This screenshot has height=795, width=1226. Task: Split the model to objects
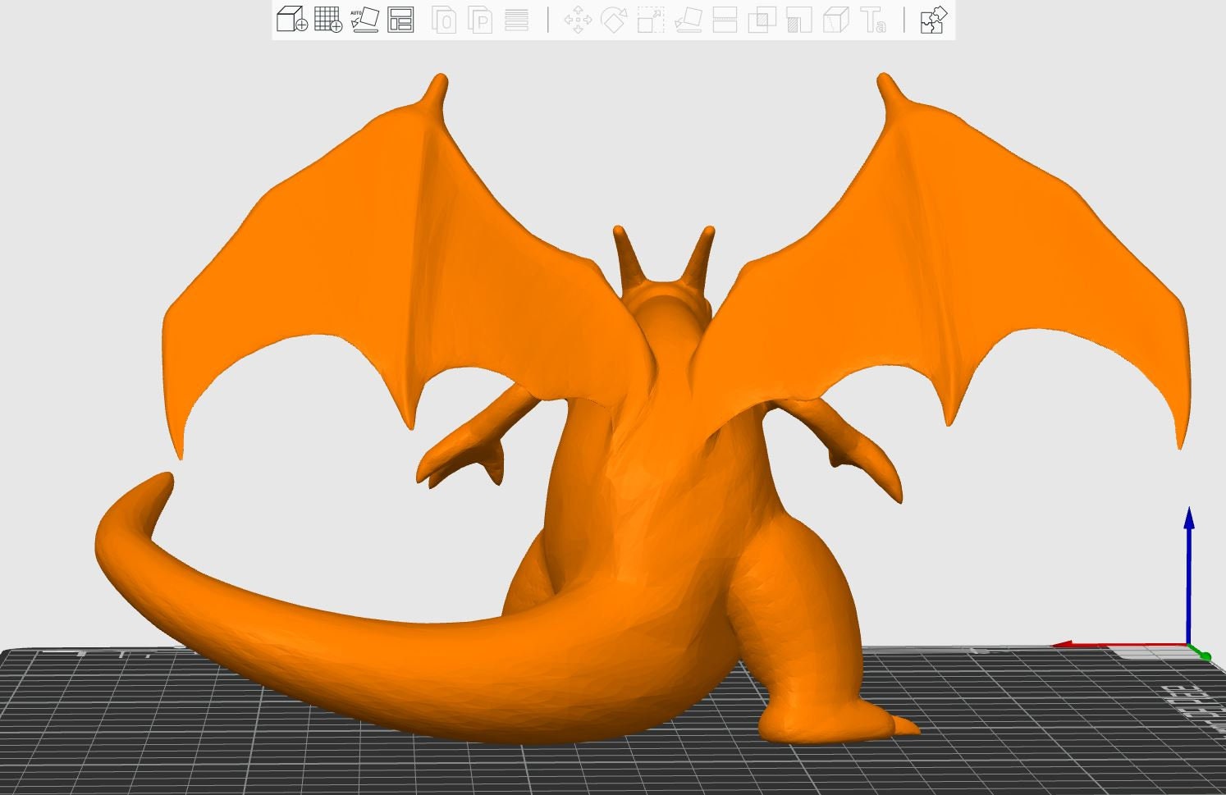coord(443,21)
